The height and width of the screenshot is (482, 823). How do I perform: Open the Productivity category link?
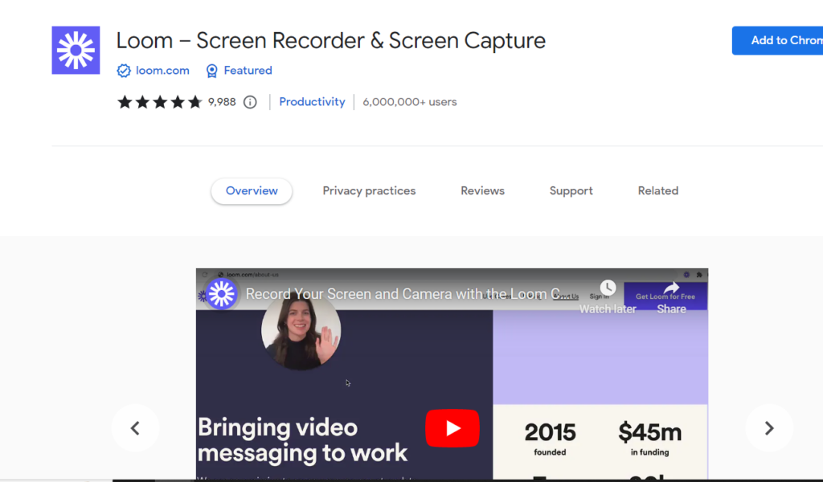coord(312,102)
